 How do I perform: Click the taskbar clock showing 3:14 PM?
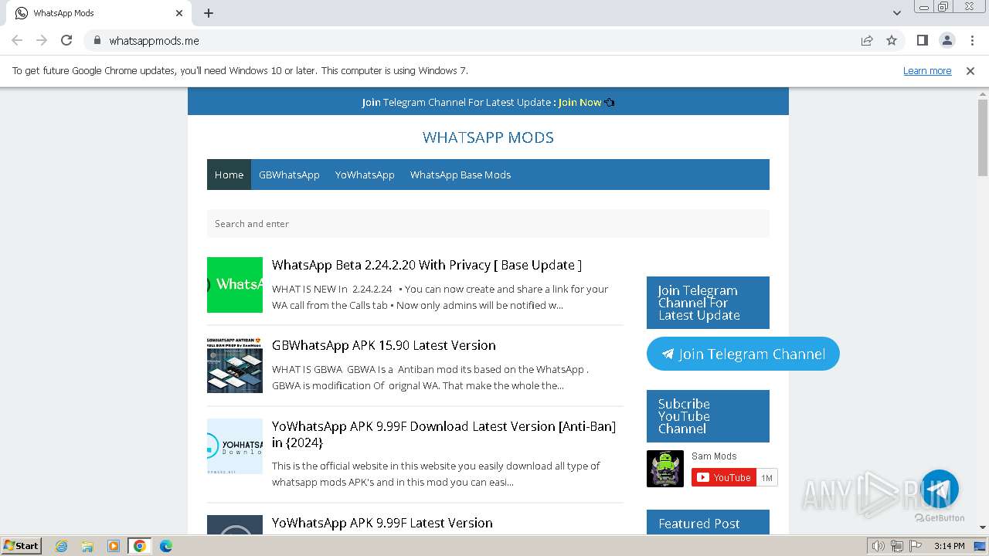click(949, 546)
